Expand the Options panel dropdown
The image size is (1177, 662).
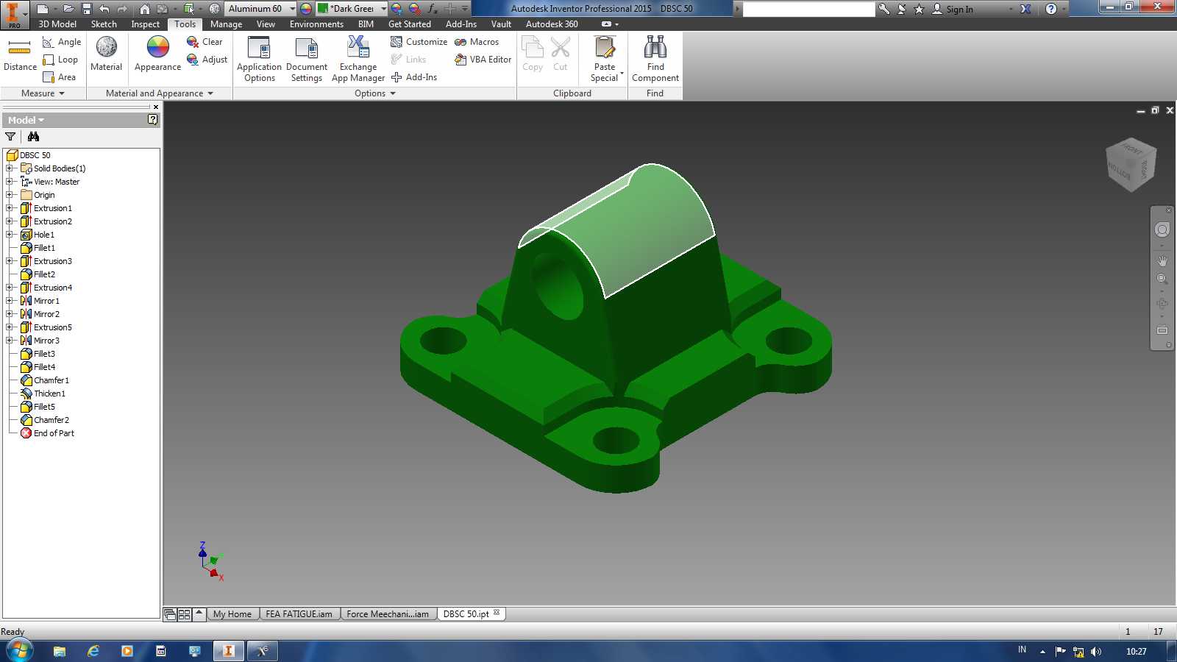tap(375, 93)
